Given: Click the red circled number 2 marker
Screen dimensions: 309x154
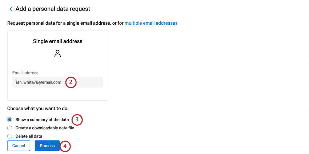Looking at the screenshot, I should tap(71, 82).
